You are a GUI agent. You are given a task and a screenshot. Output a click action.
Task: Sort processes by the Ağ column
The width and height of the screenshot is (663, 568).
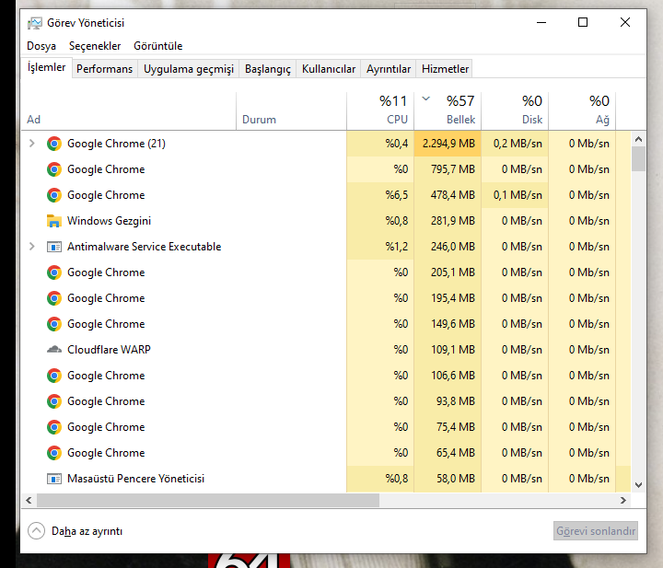(x=582, y=110)
